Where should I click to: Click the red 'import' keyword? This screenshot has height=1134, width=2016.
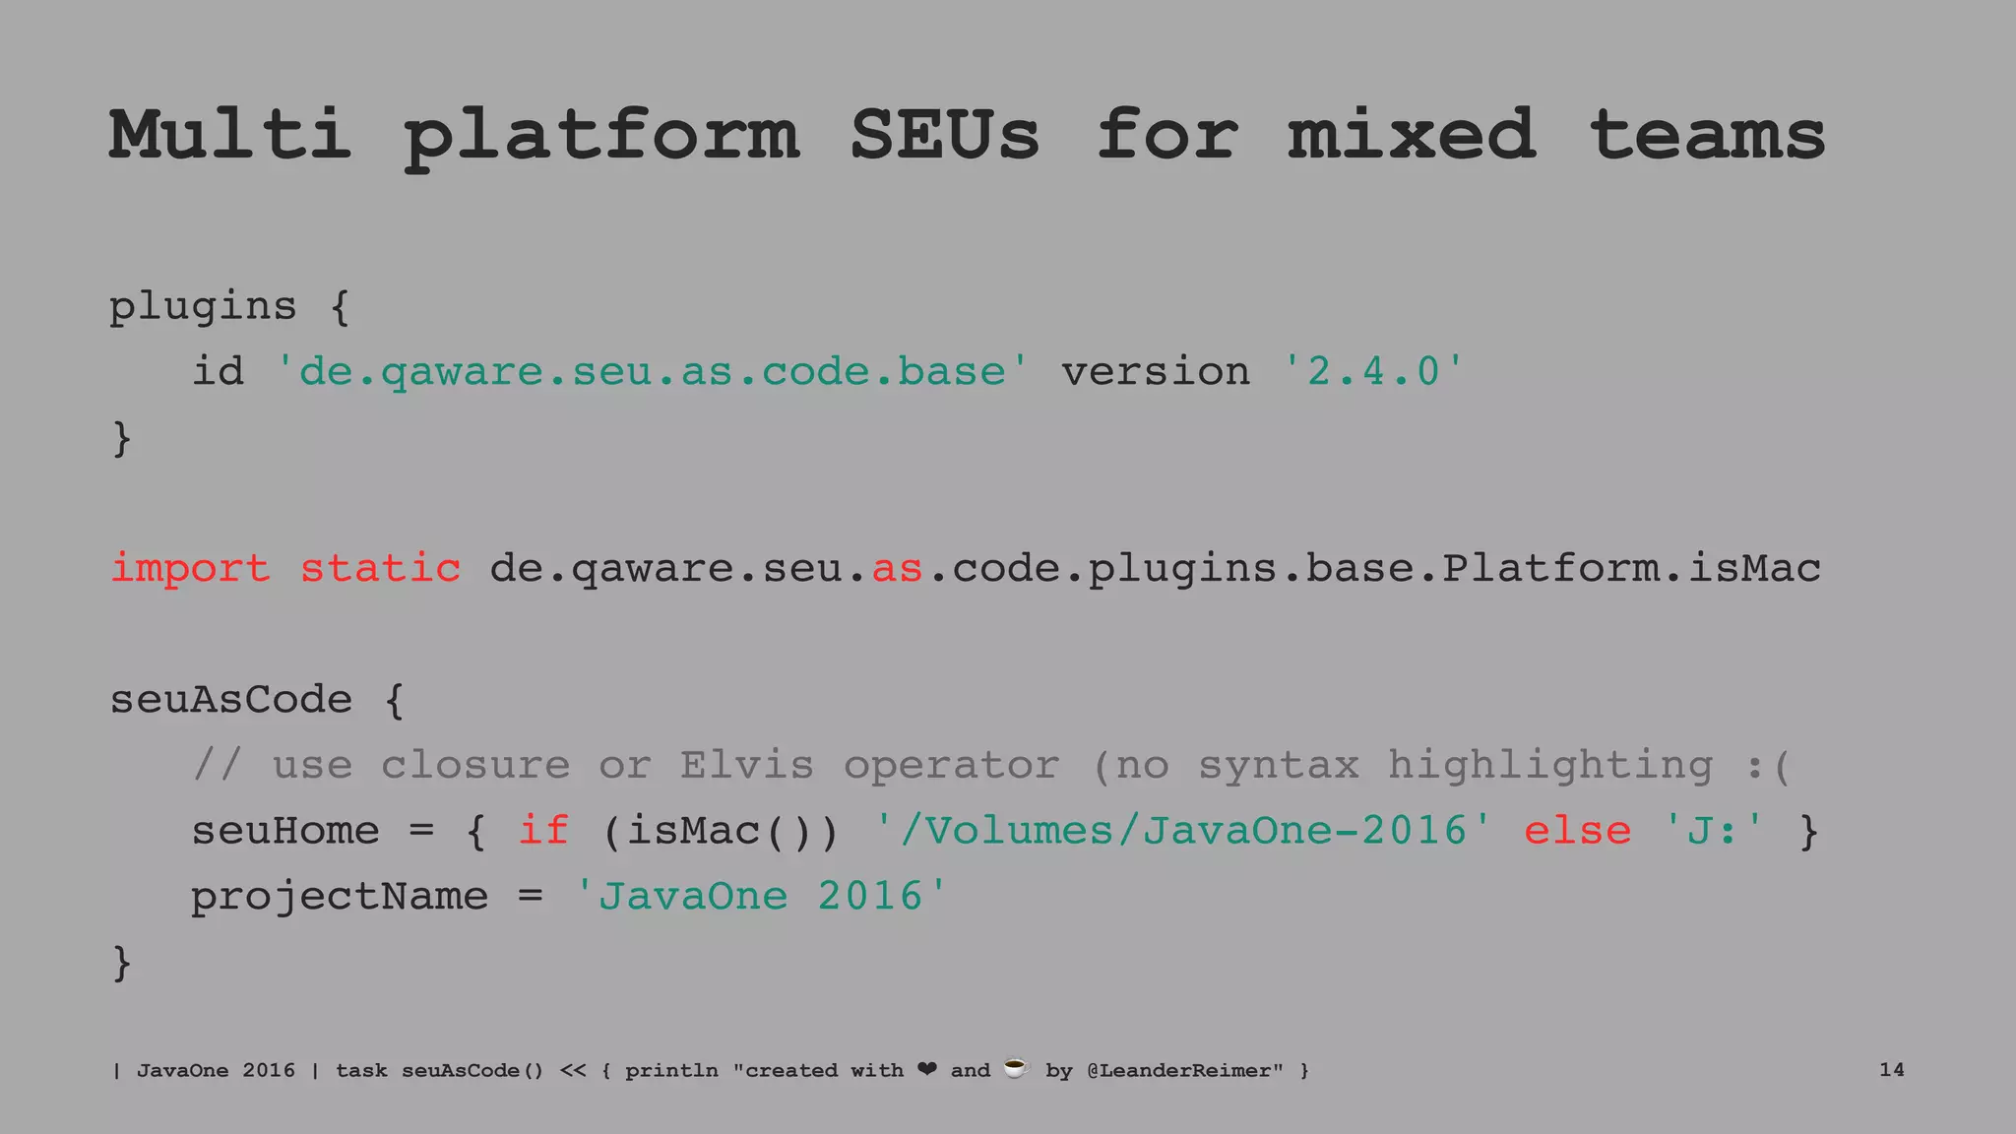coord(189,569)
